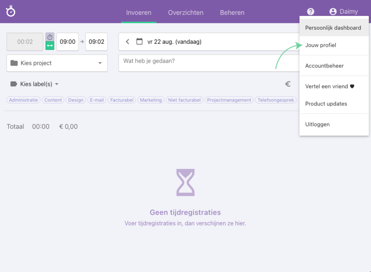
Task: Click the stopwatch logo in header
Action: 11,11
